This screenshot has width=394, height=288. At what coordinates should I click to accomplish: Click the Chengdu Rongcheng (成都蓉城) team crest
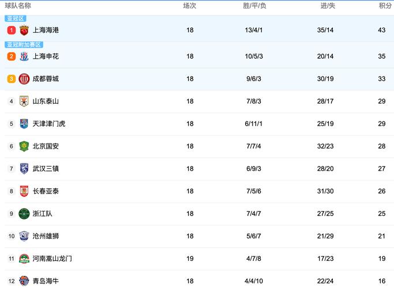coord(24,79)
